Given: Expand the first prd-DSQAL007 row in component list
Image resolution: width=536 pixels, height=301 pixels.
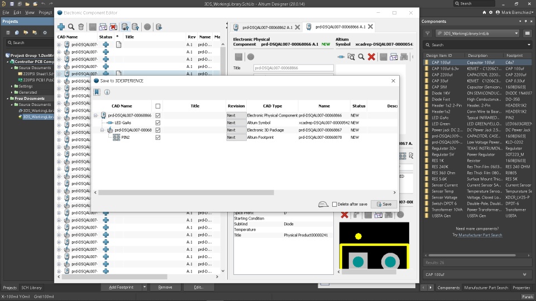Looking at the screenshot, I should [x=59, y=45].
